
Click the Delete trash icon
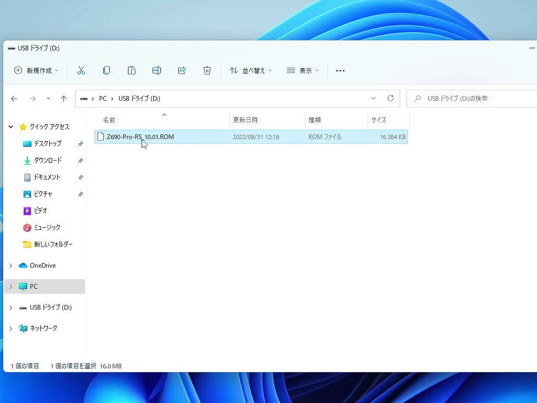pyautogui.click(x=207, y=71)
